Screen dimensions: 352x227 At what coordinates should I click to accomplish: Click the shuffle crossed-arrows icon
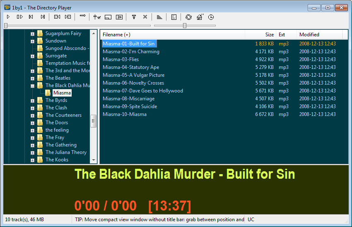tap(145, 17)
